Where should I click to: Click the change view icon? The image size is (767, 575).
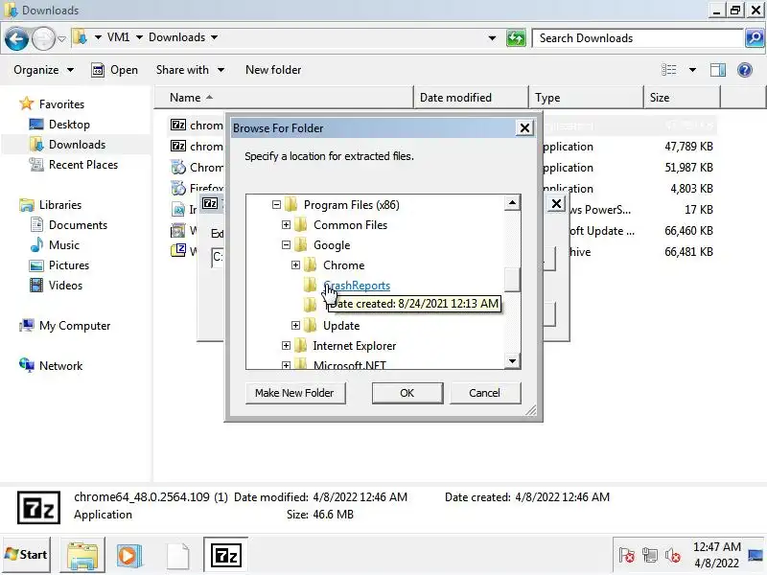[668, 70]
